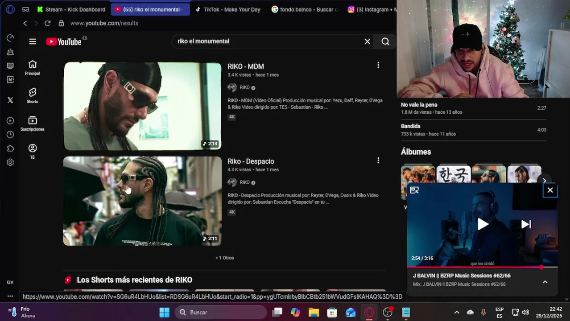Expand the '+ 1 Otros' results
Viewport: 570px width, 321px height.
(224, 258)
